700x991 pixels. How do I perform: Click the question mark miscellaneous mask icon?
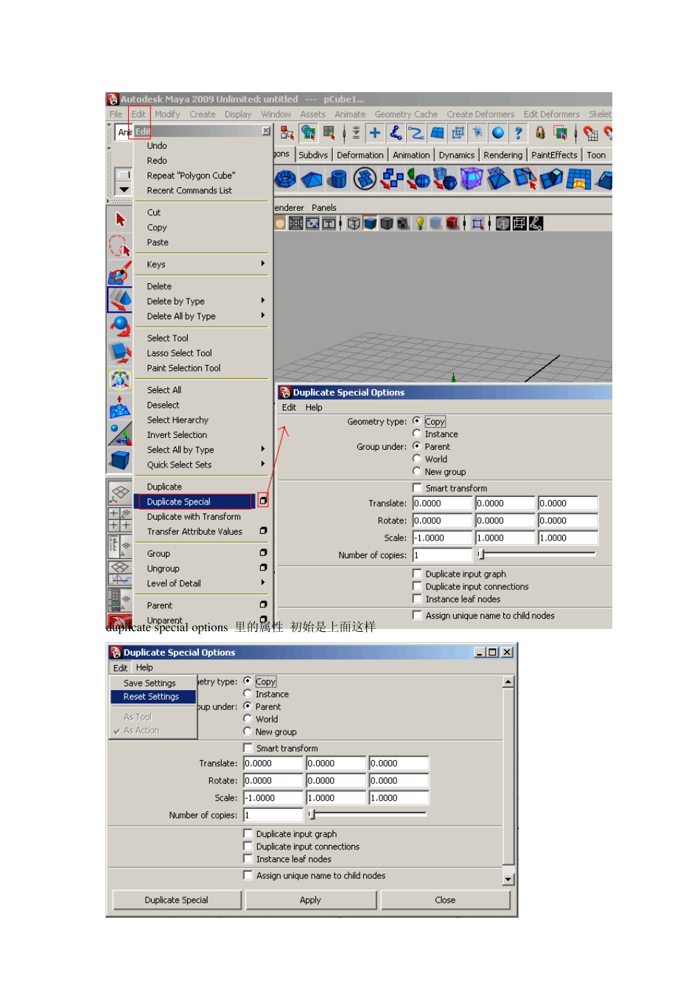pyautogui.click(x=518, y=133)
